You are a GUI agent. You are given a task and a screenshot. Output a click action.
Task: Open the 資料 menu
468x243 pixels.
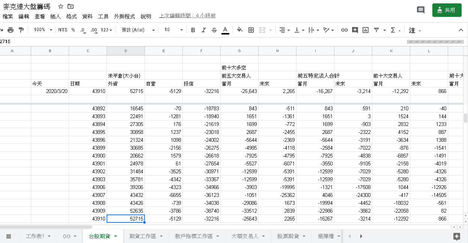coord(87,16)
